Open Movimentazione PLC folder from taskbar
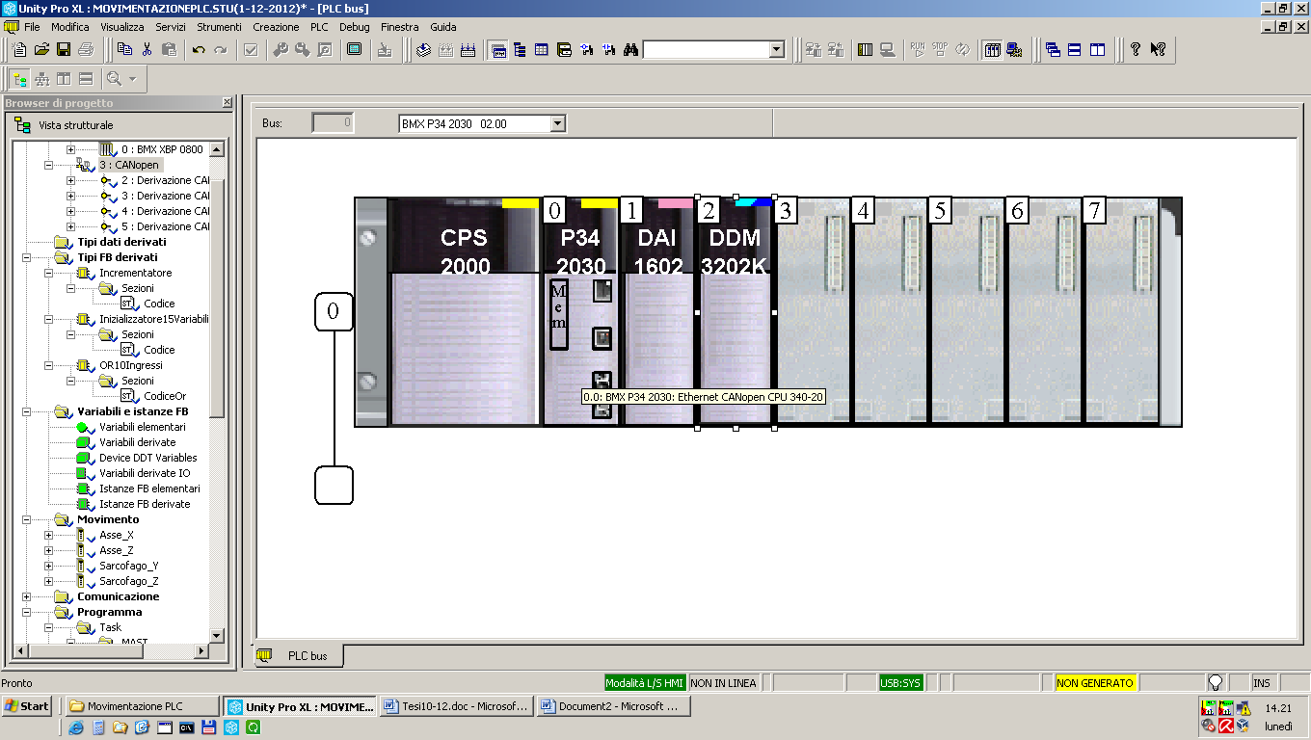The width and height of the screenshot is (1311, 740). click(143, 706)
